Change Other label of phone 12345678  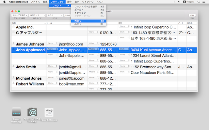point(93,43)
